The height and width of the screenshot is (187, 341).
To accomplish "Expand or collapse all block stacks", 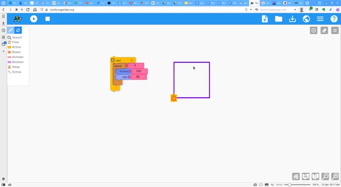I will click(315, 176).
